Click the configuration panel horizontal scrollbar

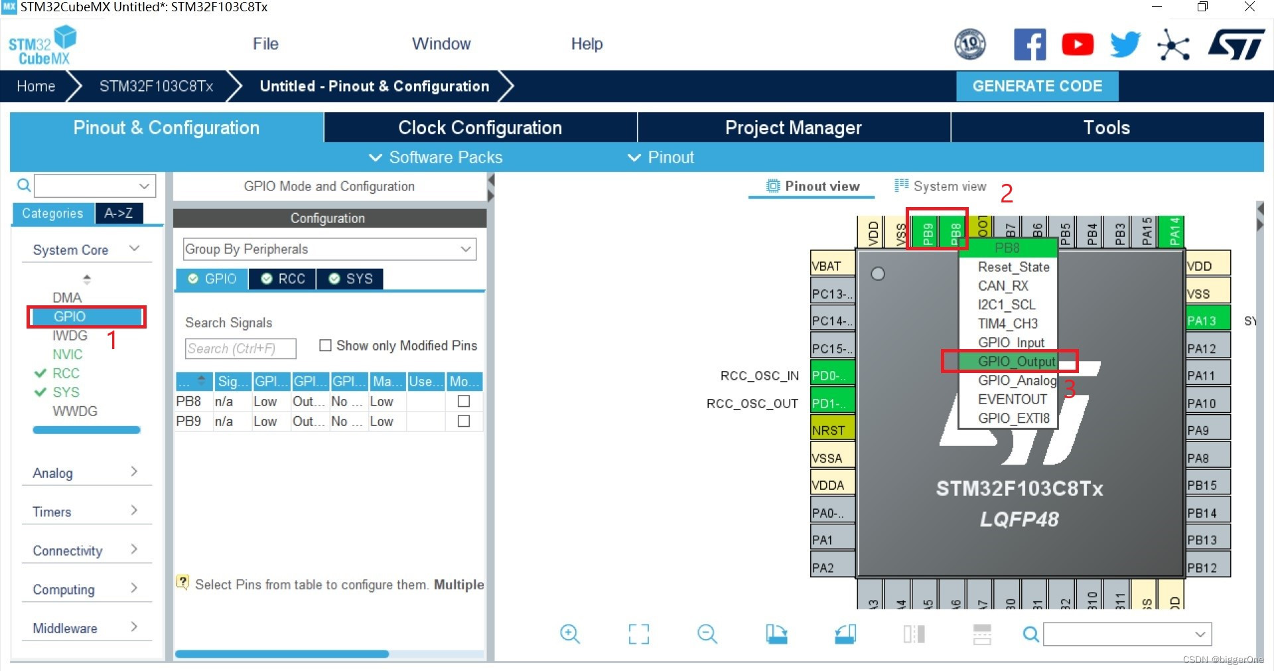coord(282,654)
